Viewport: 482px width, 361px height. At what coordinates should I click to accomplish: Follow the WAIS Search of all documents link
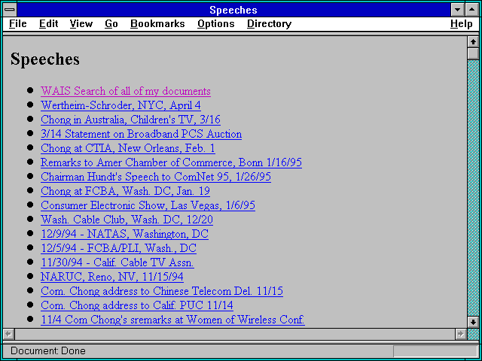click(x=126, y=91)
